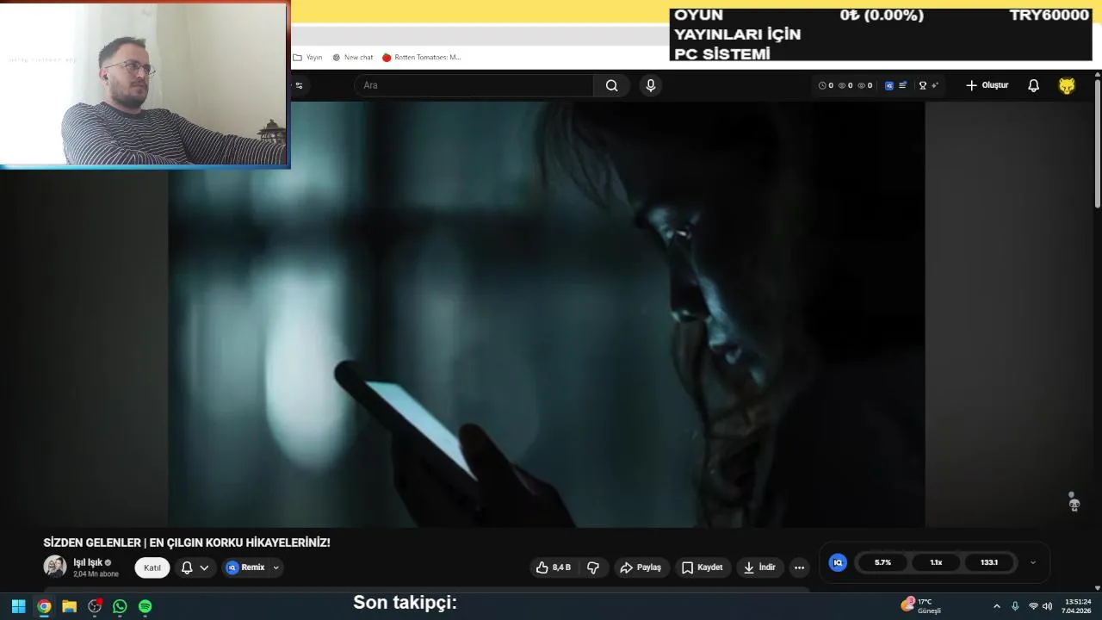Open the OBS taskbar icon with red badge

point(95,606)
